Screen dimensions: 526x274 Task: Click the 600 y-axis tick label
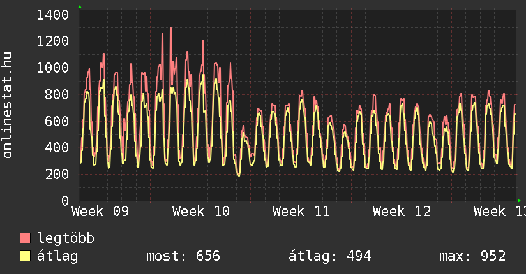(57, 121)
